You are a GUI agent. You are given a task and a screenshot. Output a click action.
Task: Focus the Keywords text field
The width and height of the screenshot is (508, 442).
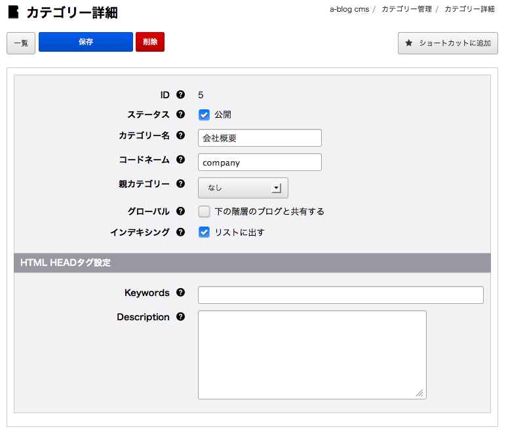point(340,295)
